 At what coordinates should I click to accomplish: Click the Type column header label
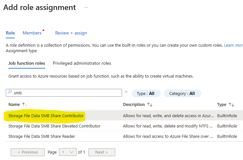222,105
